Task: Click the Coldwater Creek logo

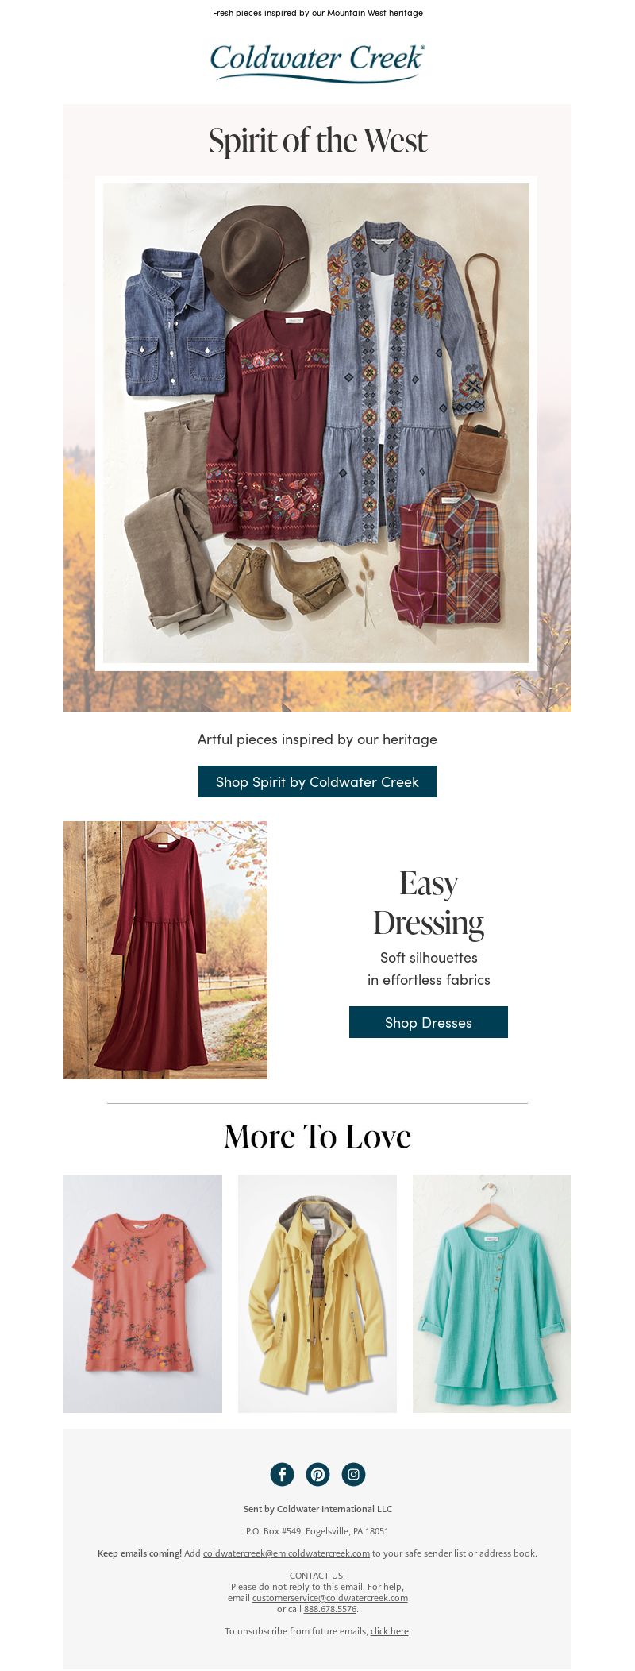Action: pos(317,63)
